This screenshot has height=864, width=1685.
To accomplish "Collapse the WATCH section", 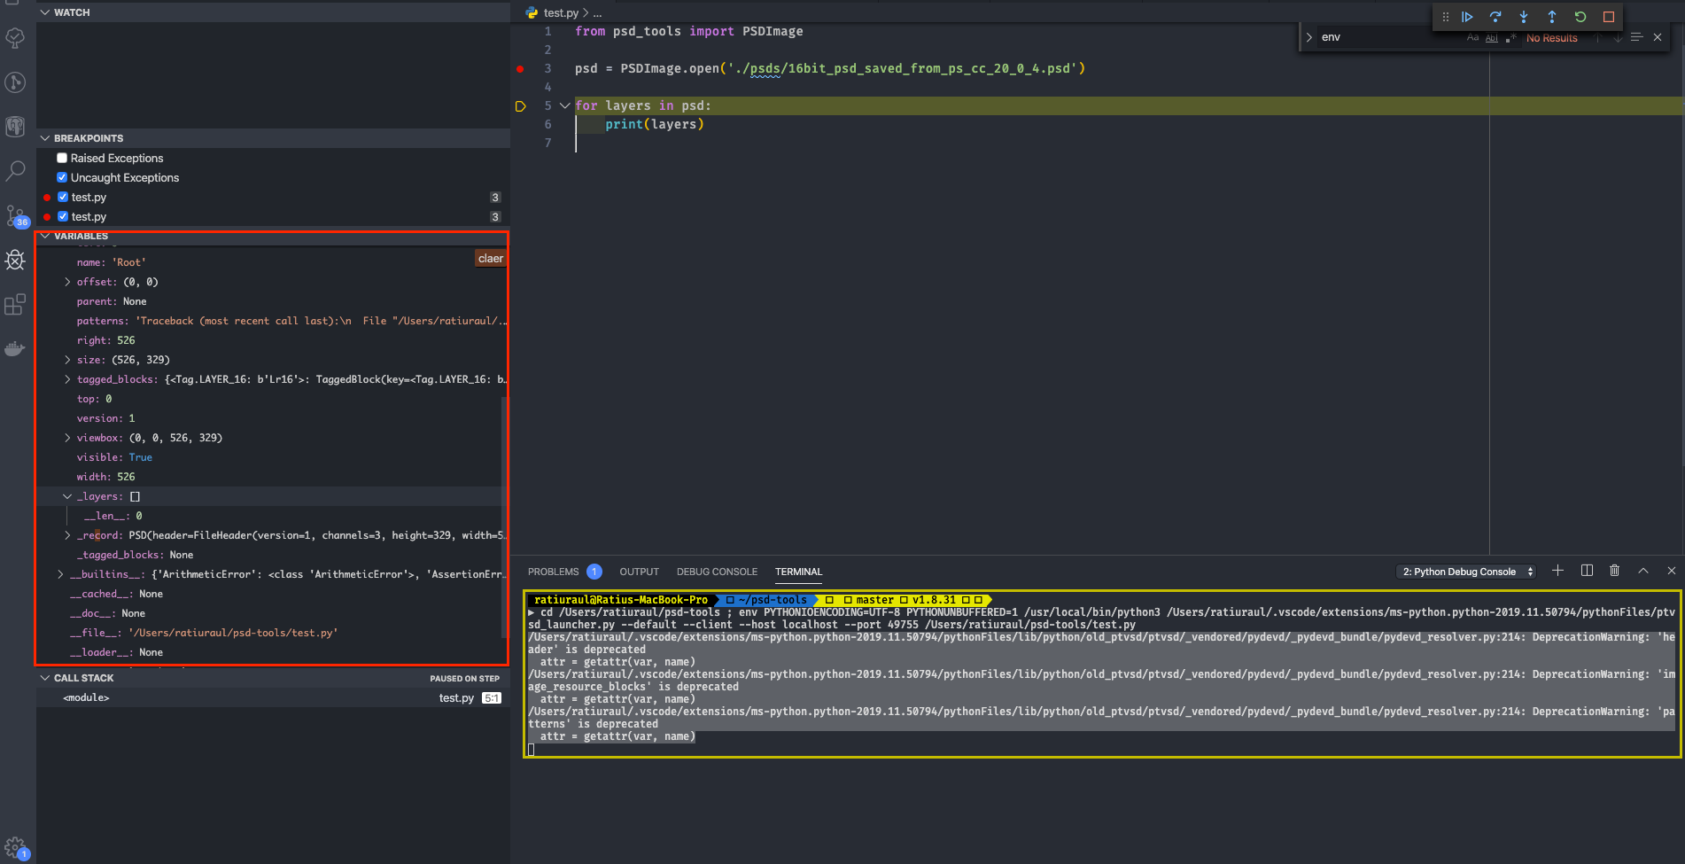I will (x=45, y=12).
